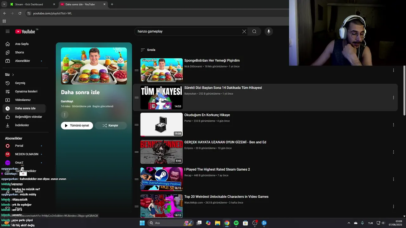Image resolution: width=406 pixels, height=228 pixels.
Task: Click the taskbar Ara search box
Action: point(170,223)
